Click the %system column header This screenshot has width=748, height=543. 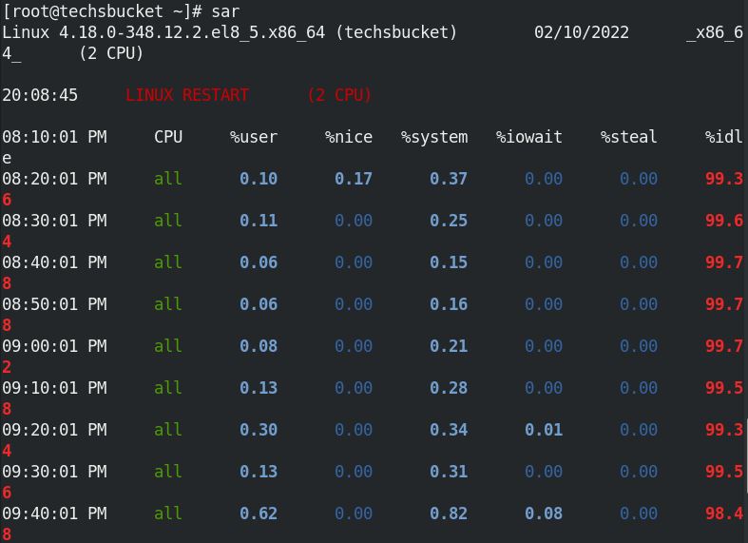(434, 138)
